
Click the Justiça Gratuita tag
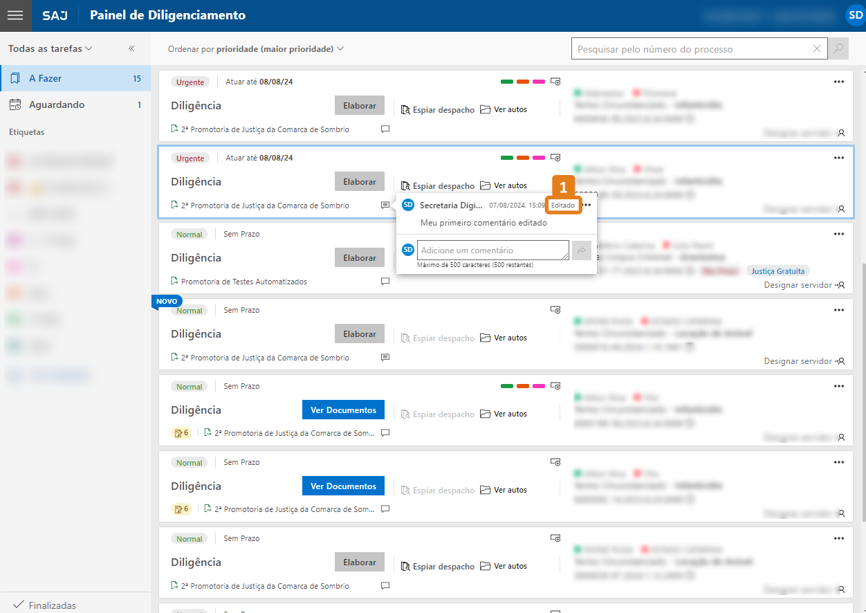click(x=777, y=271)
